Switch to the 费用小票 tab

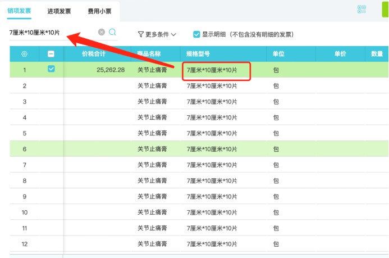click(x=99, y=11)
